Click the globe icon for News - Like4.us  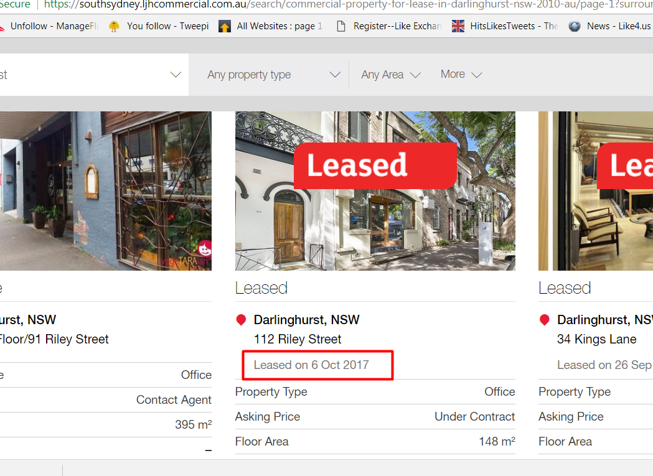575,26
